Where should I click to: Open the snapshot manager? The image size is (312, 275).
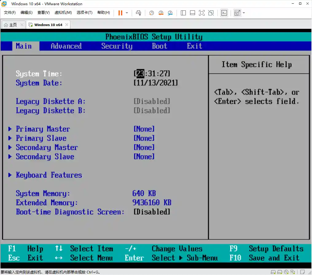point(170,13)
